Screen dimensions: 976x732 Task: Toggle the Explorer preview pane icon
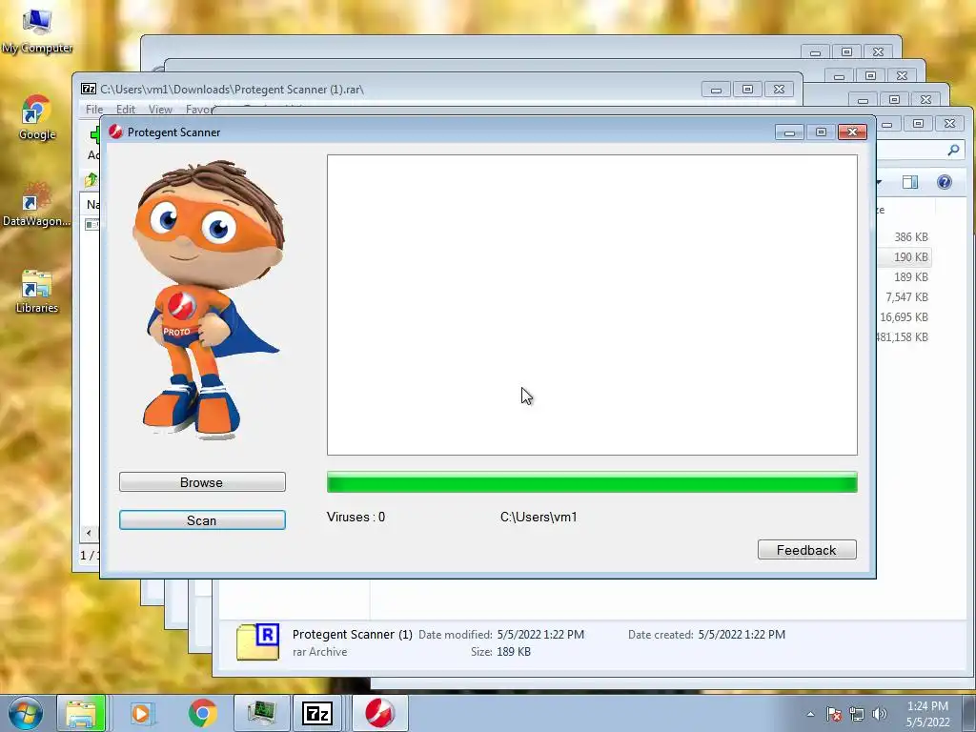pos(910,182)
